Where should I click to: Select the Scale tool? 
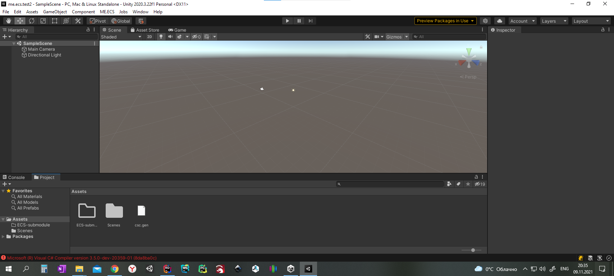43,21
